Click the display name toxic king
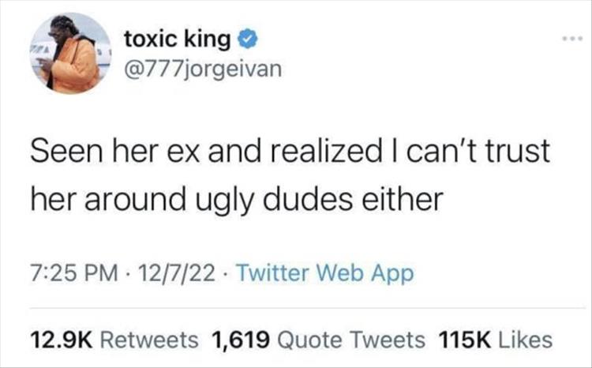 pos(178,37)
